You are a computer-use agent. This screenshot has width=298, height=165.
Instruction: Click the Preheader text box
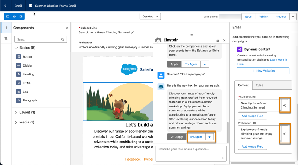coord(259,134)
